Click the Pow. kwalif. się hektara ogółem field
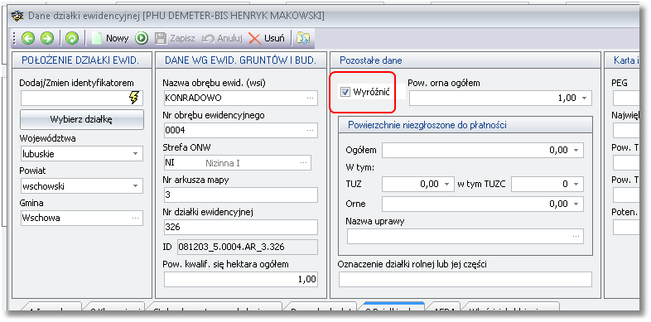Screen dimensions: 651x322 [241, 279]
